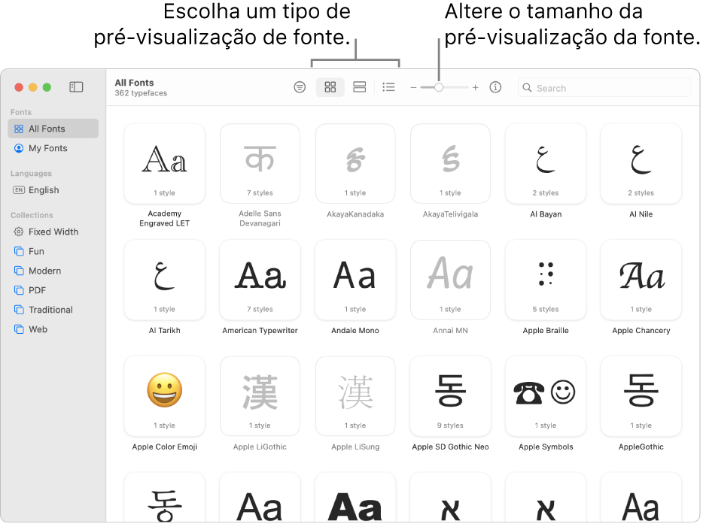Select Apple SD Gothic Neo font thumbnail
The height and width of the screenshot is (524, 703).
tap(450, 396)
